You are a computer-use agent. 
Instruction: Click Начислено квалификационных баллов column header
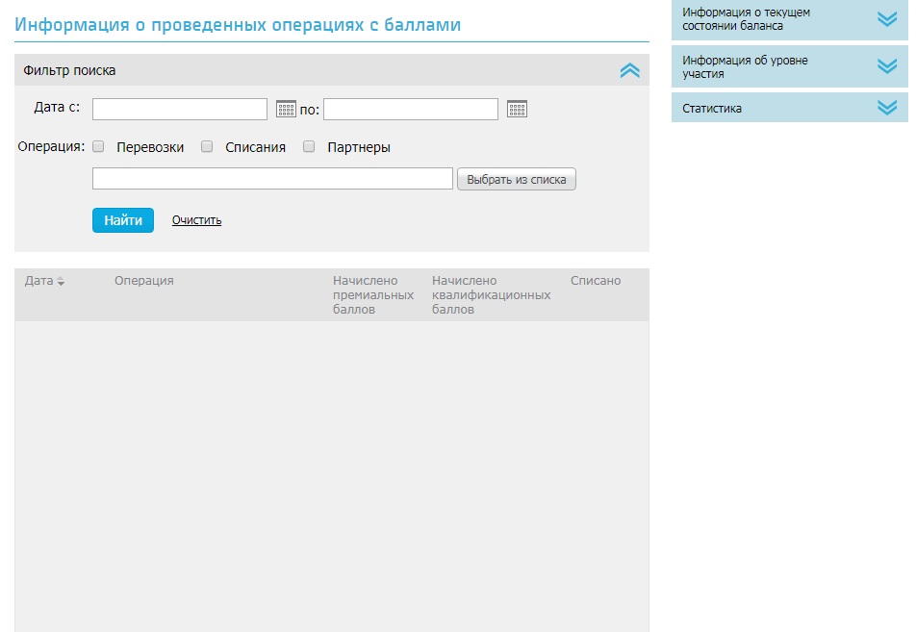(491, 294)
